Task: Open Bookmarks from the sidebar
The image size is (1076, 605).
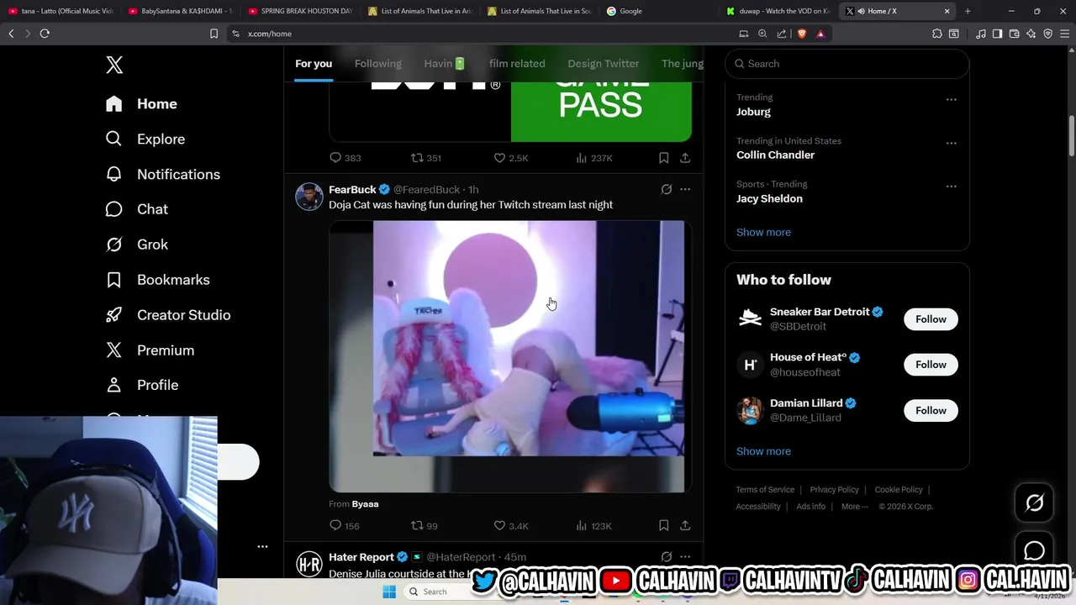Action: [157, 280]
